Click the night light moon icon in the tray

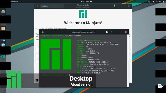(x=154, y=2)
